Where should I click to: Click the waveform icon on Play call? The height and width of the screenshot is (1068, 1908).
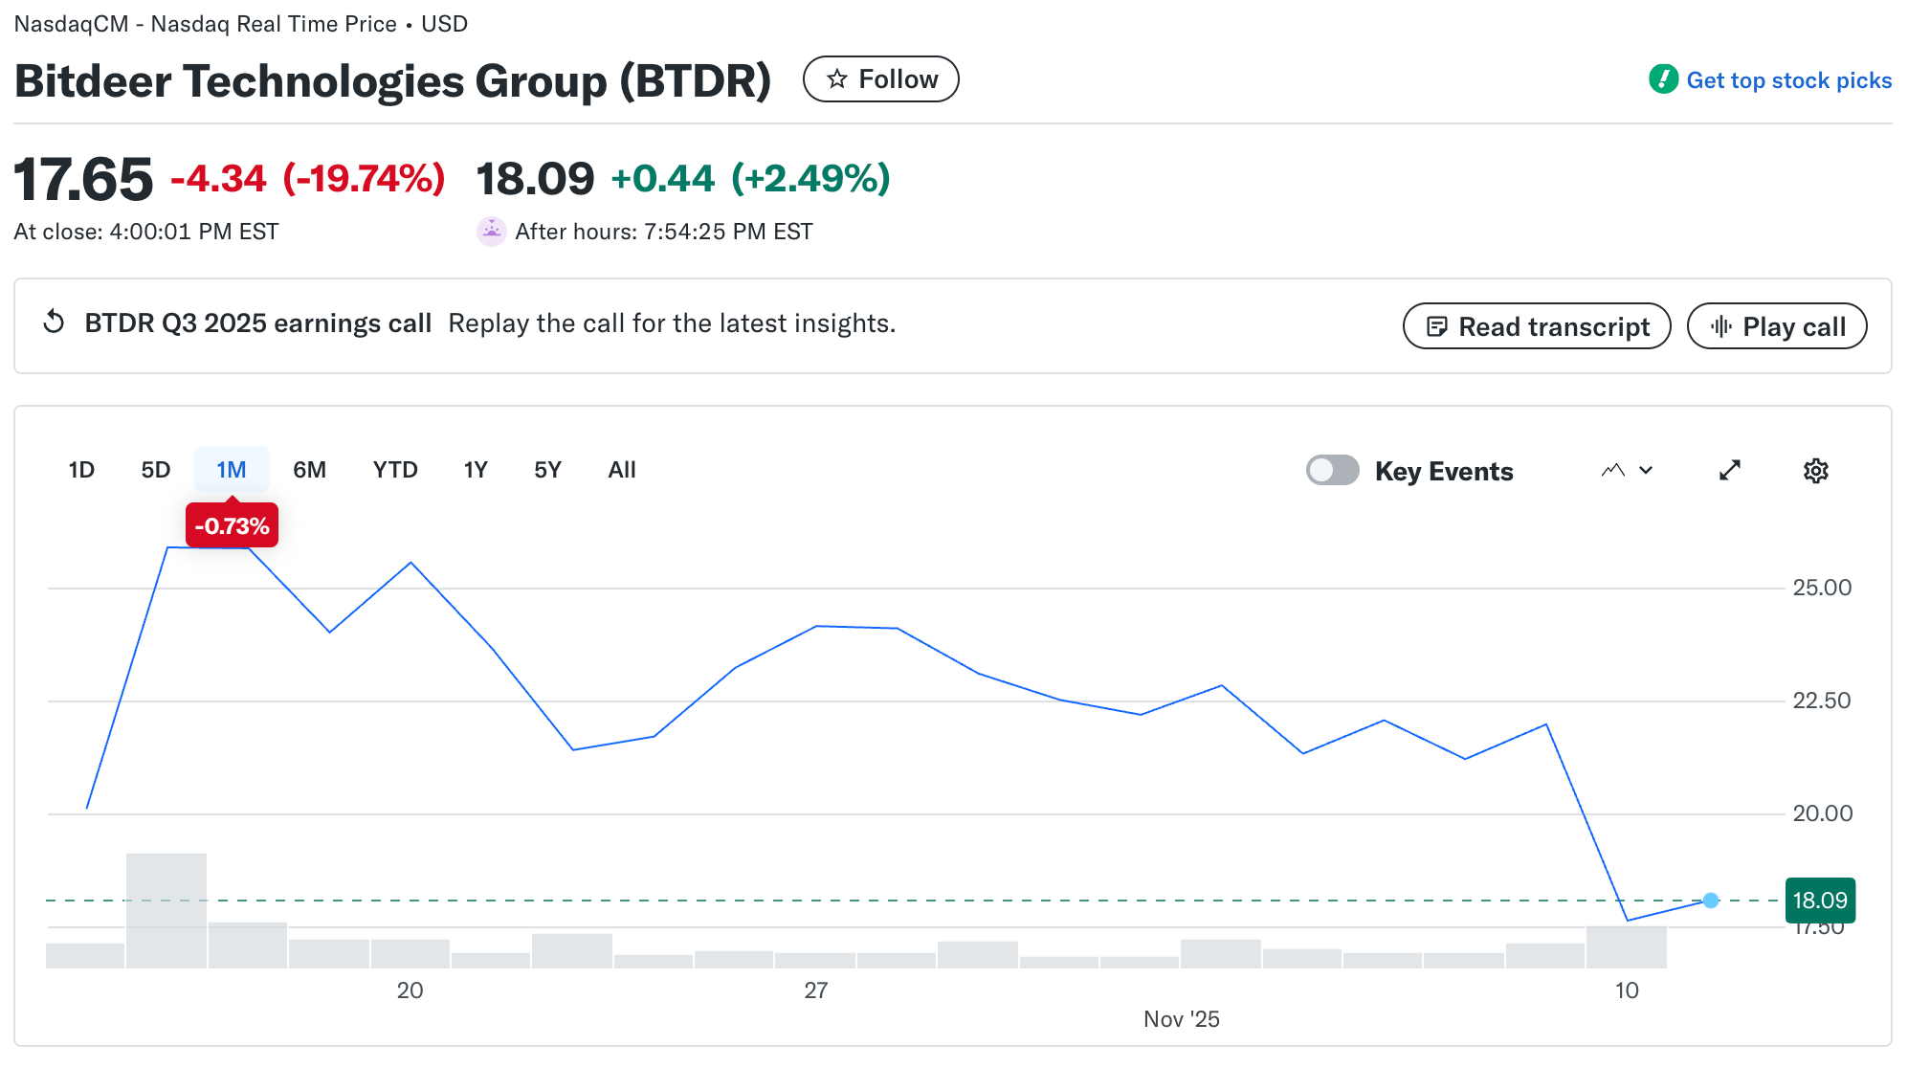1722,325
